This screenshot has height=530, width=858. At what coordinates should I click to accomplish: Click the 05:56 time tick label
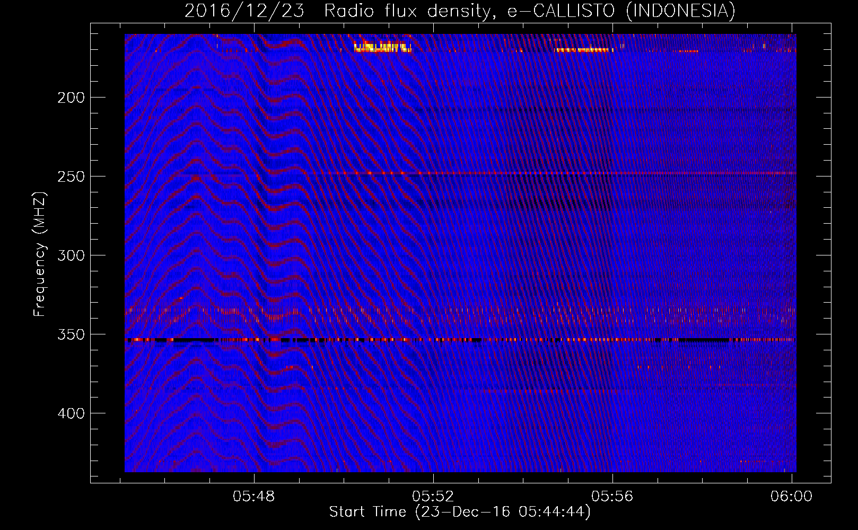[612, 496]
